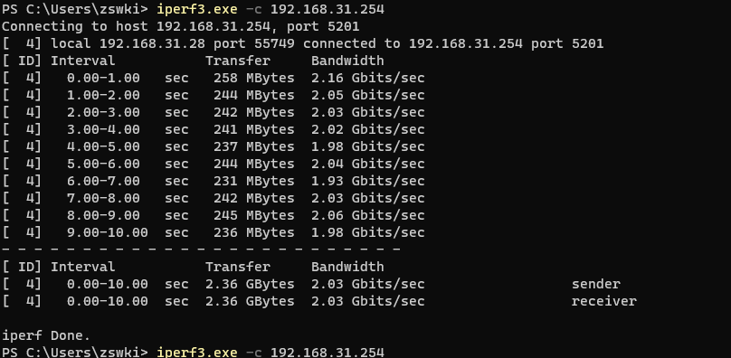
Task: Click the dashed separator line
Action: coord(201,250)
